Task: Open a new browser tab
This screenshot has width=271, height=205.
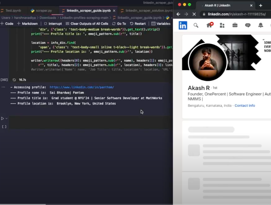Action: 261,6
